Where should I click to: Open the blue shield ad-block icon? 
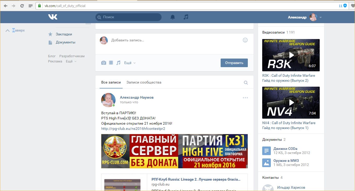pos(345,5)
